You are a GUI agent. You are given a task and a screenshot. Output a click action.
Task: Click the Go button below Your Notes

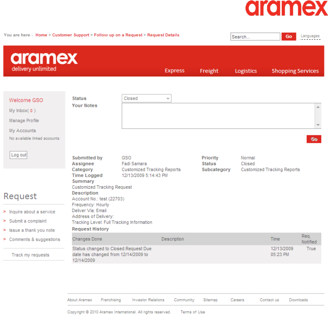(314, 139)
